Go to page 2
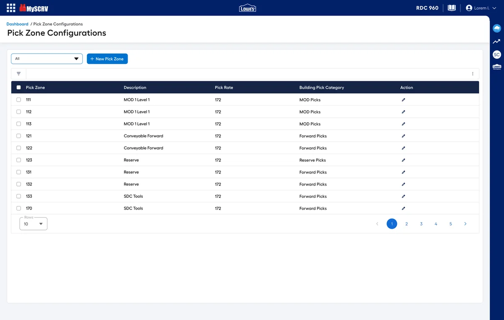The height and width of the screenshot is (320, 504). (x=407, y=224)
